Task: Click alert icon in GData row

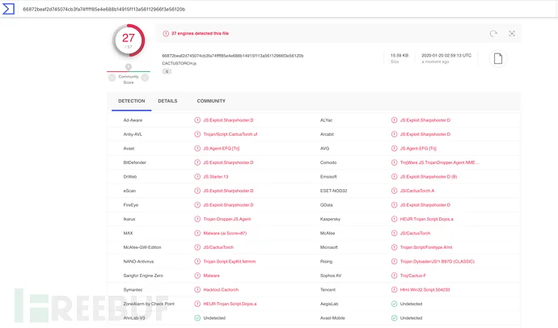Action: [x=394, y=205]
